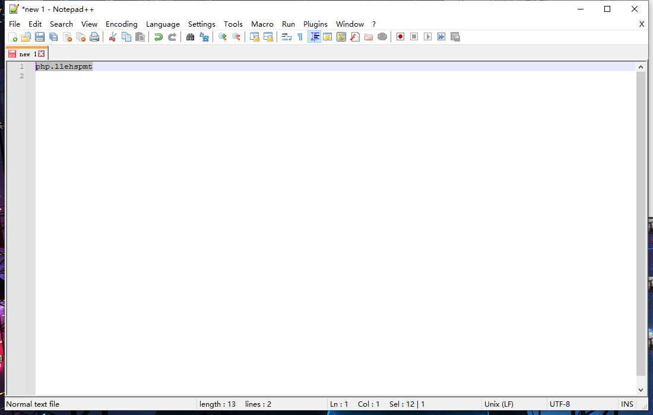Undo the last edit
This screenshot has height=415, width=653.
(x=159, y=36)
